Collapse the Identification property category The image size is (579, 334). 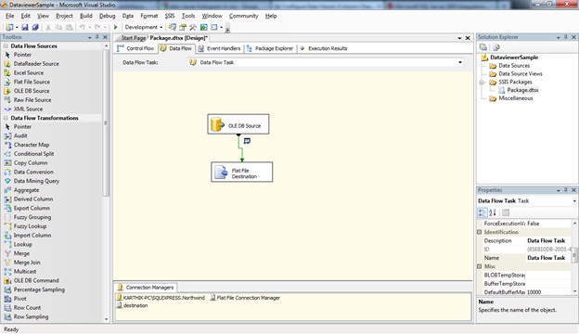pos(480,232)
